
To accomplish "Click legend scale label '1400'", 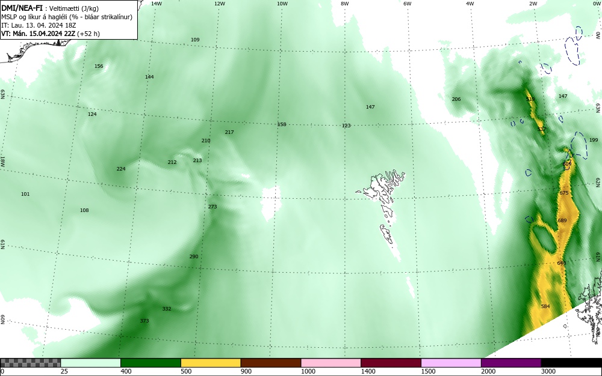I will click(x=368, y=371).
